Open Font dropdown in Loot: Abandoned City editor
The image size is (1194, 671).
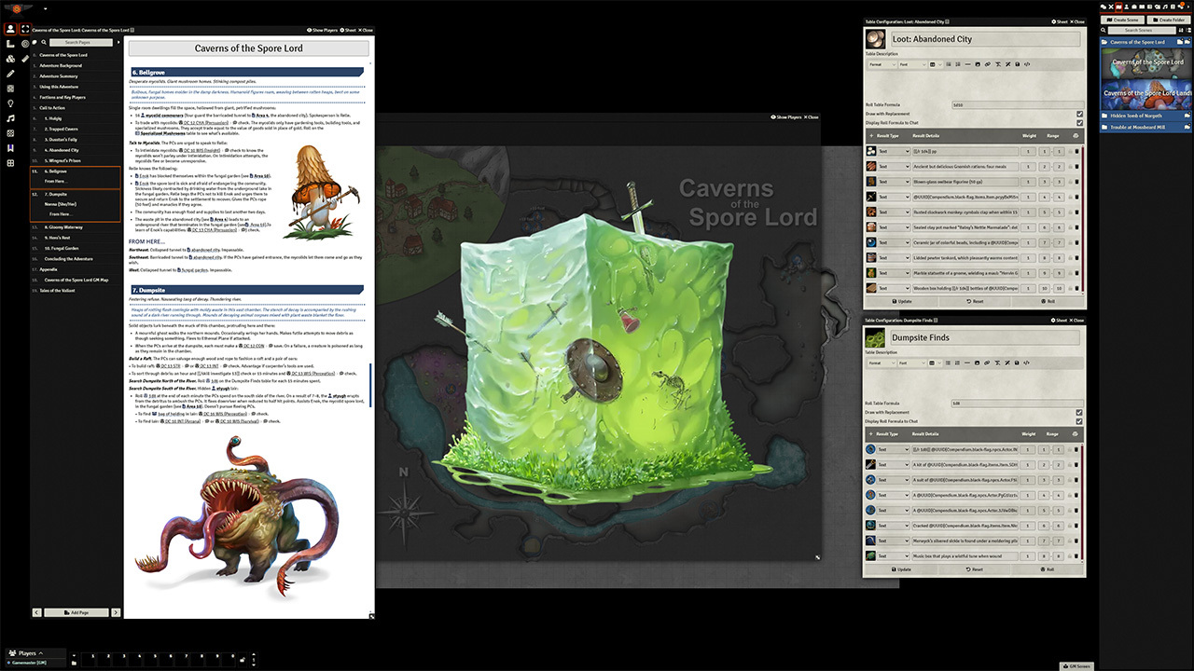coord(912,64)
